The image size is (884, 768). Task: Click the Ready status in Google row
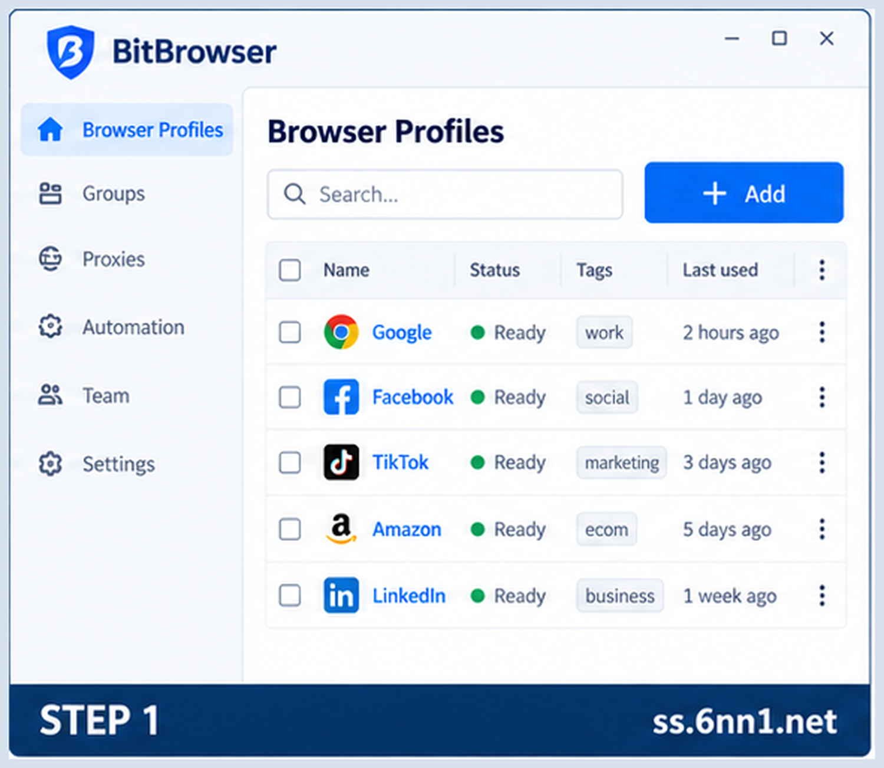[508, 333]
